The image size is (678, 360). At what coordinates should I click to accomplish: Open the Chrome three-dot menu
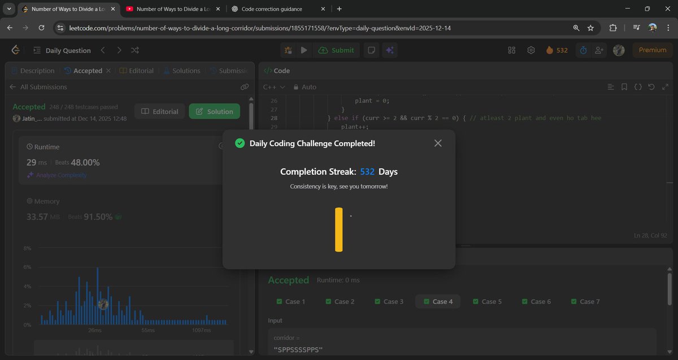[667, 28]
